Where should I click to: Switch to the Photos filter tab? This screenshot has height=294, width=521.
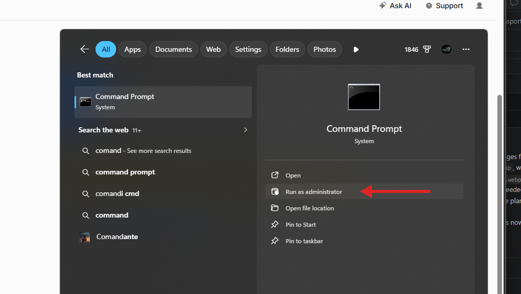(325, 49)
